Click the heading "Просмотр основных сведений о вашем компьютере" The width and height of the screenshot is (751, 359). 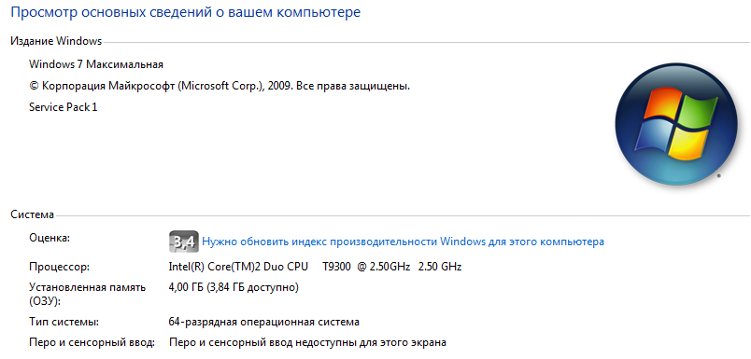coord(185,12)
